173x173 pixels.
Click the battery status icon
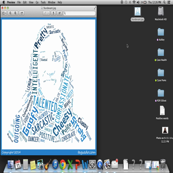click(145, 2)
